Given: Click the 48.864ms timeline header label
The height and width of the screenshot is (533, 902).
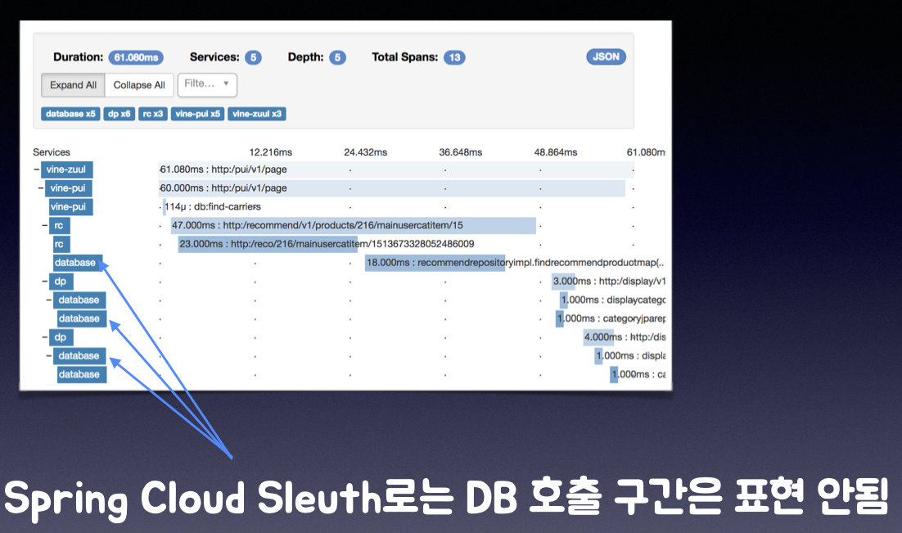Looking at the screenshot, I should click(555, 152).
